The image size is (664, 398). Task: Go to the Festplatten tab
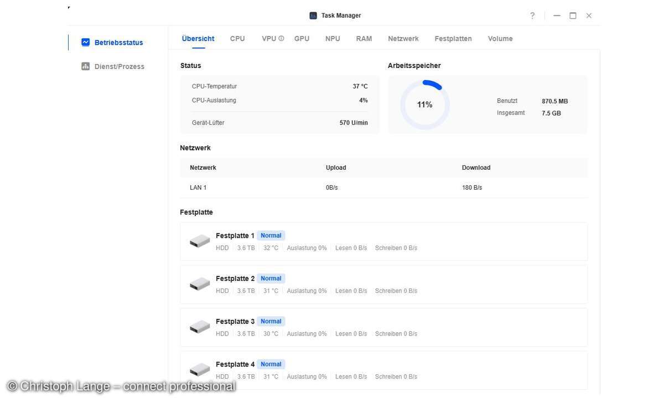[453, 39]
